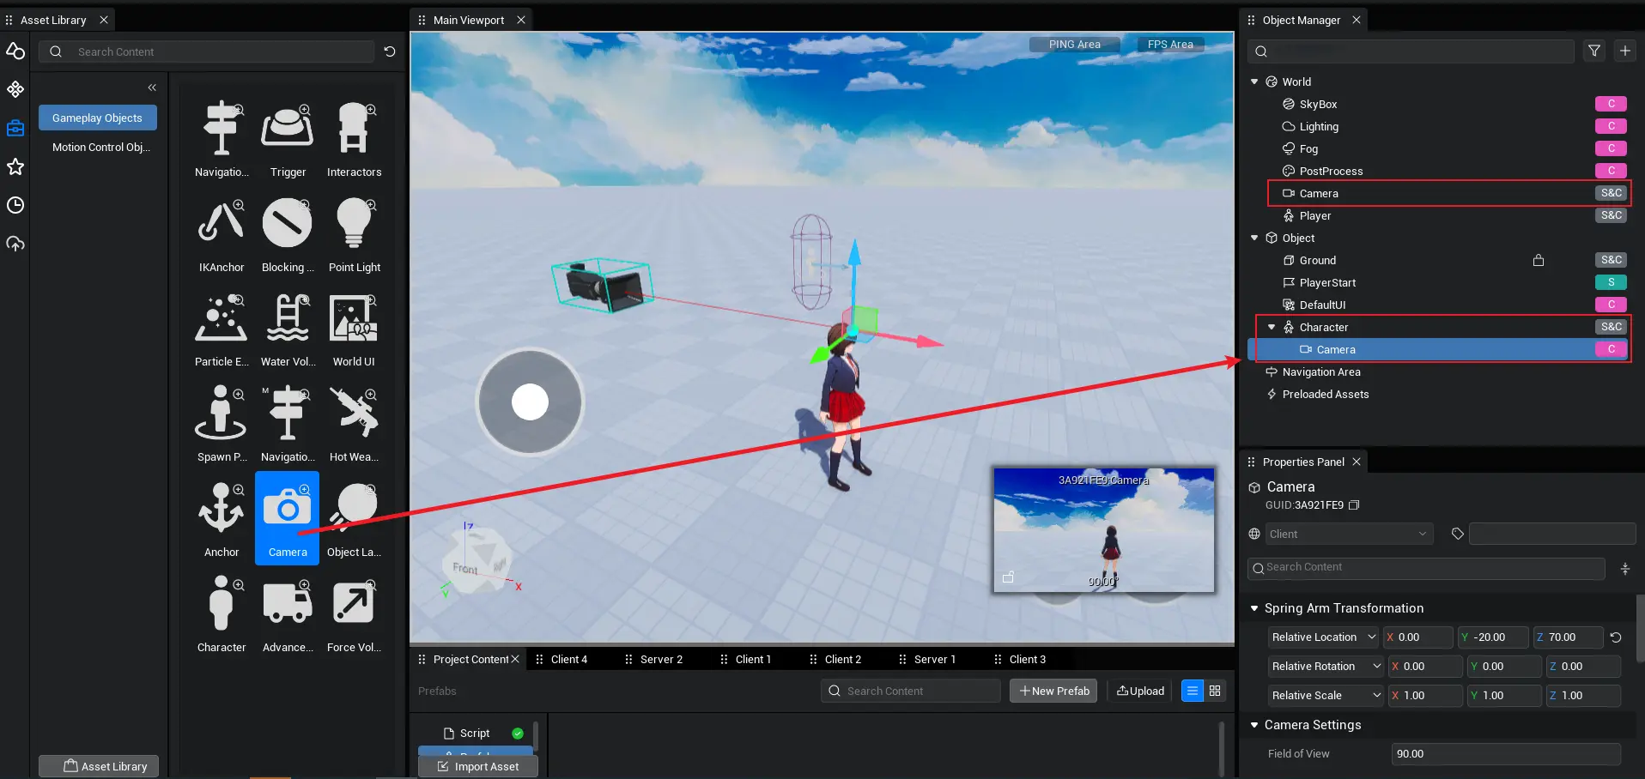This screenshot has height=779, width=1645.
Task: Select the Water Volume object
Action: pyautogui.click(x=288, y=329)
